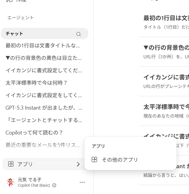The height and width of the screenshot is (194, 189).
Task: Click the search icon in the チャット header
Action: 78,34
